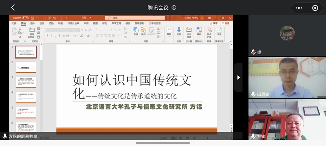Go back using the top-left arrow
The image size is (326, 146).
[x=13, y=8]
